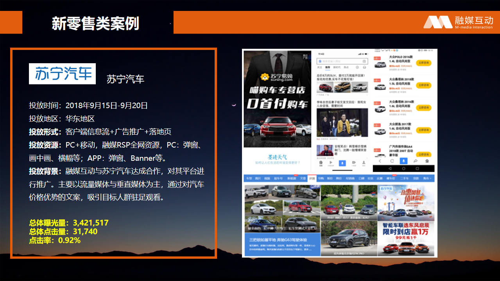Click yellow inquiry button for 大众朗逸 2017款
Viewport: 500px width, 281px height.
pyautogui.click(x=424, y=130)
